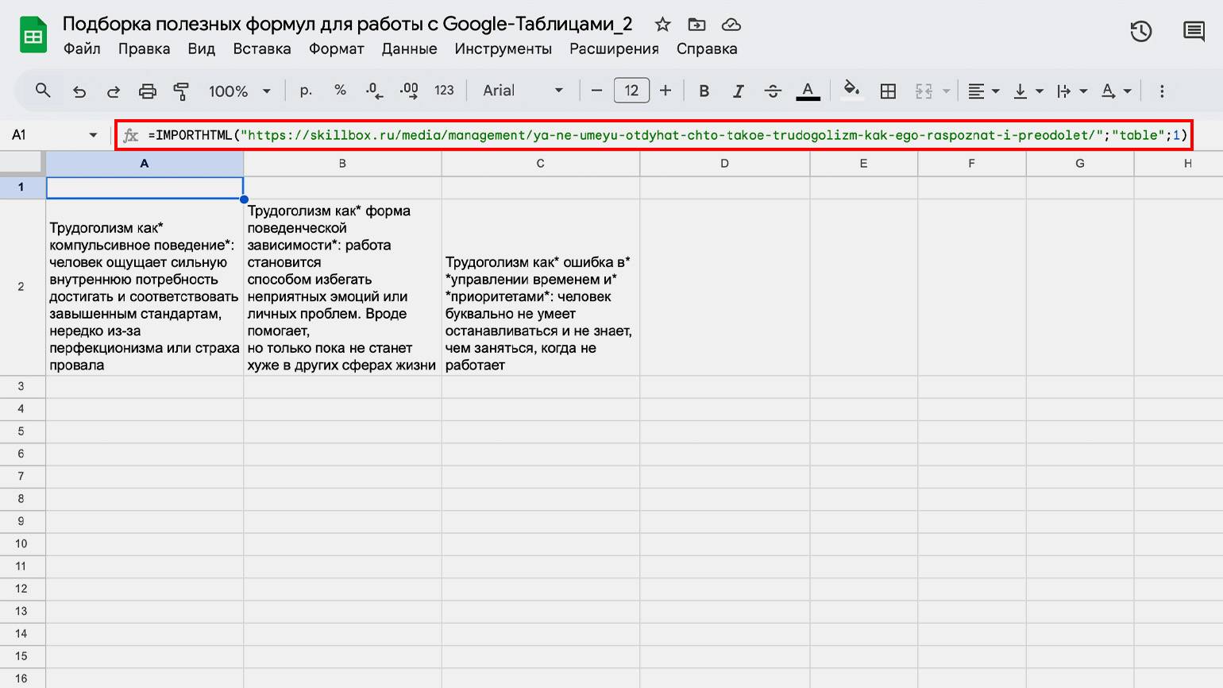
Task: Open the Arial font dropdown
Action: click(523, 91)
